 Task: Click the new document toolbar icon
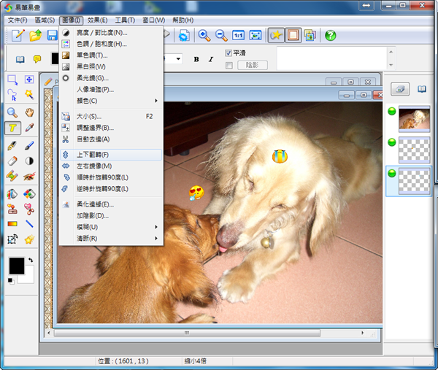tap(18, 36)
